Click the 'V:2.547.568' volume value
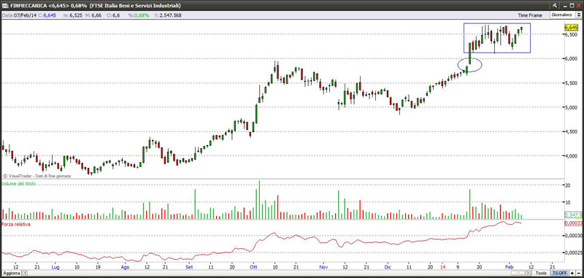Image resolution: width=584 pixels, height=278 pixels. (168, 15)
